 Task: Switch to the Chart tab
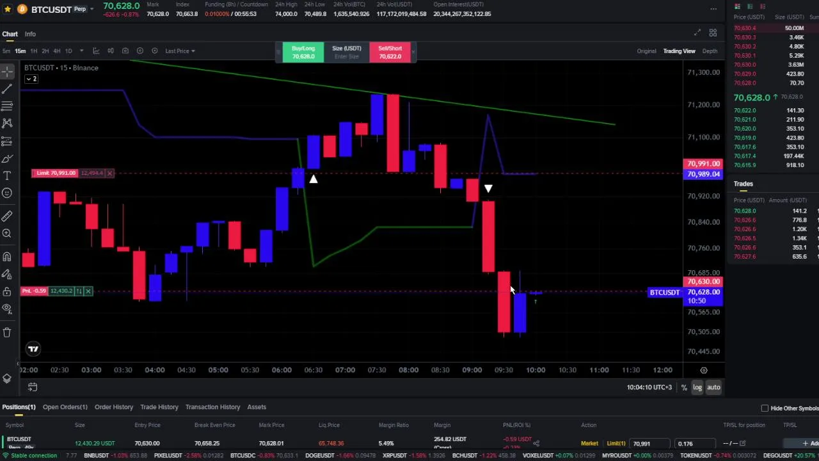10,34
